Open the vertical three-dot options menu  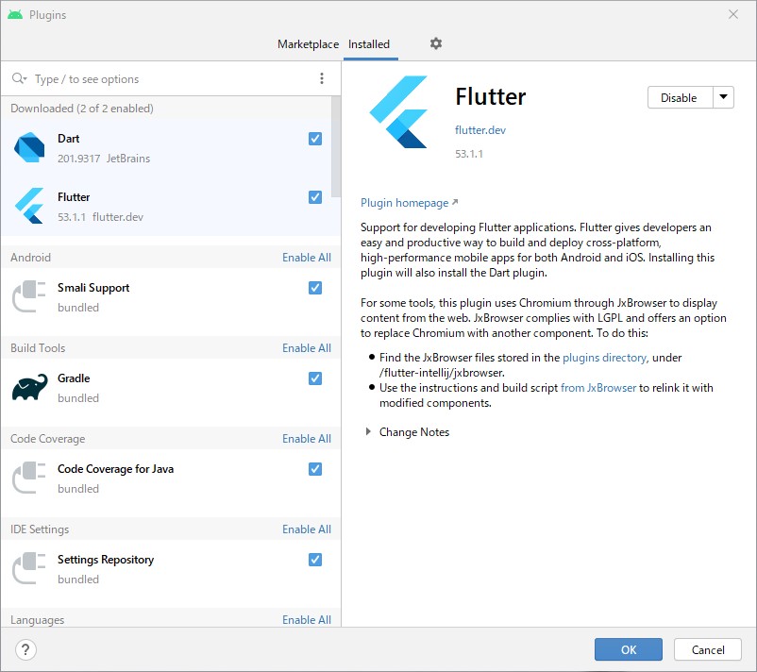pyautogui.click(x=322, y=78)
